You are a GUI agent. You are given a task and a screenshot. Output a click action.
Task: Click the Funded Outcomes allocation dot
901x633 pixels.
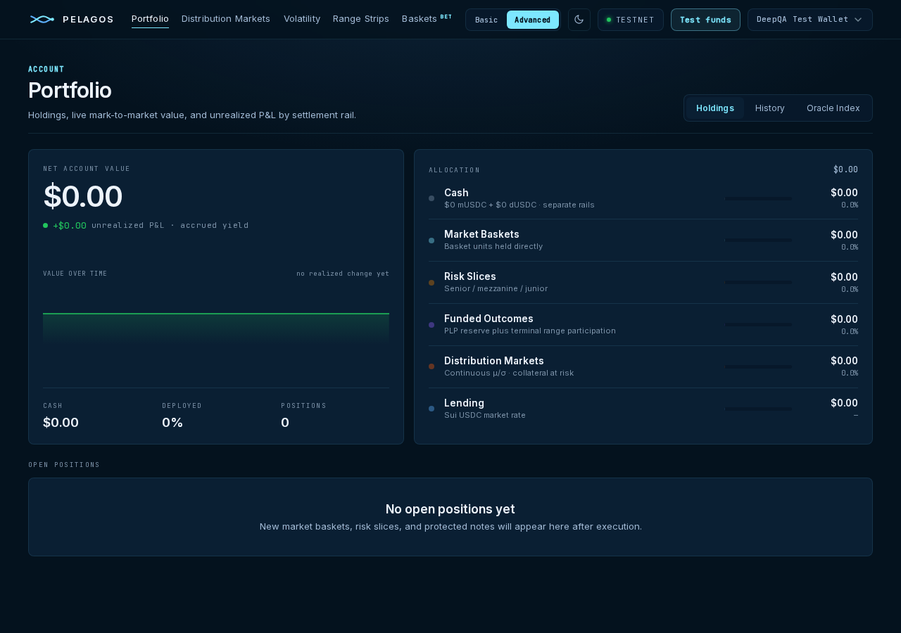point(431,325)
